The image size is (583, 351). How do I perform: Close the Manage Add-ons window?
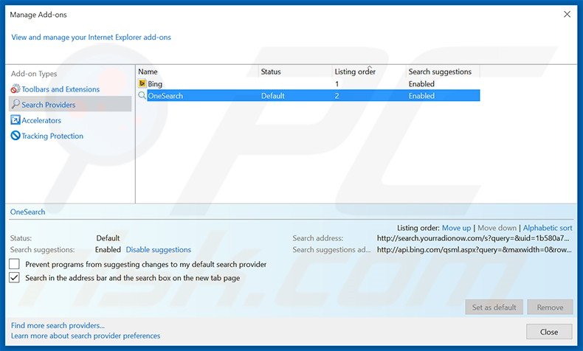click(567, 15)
